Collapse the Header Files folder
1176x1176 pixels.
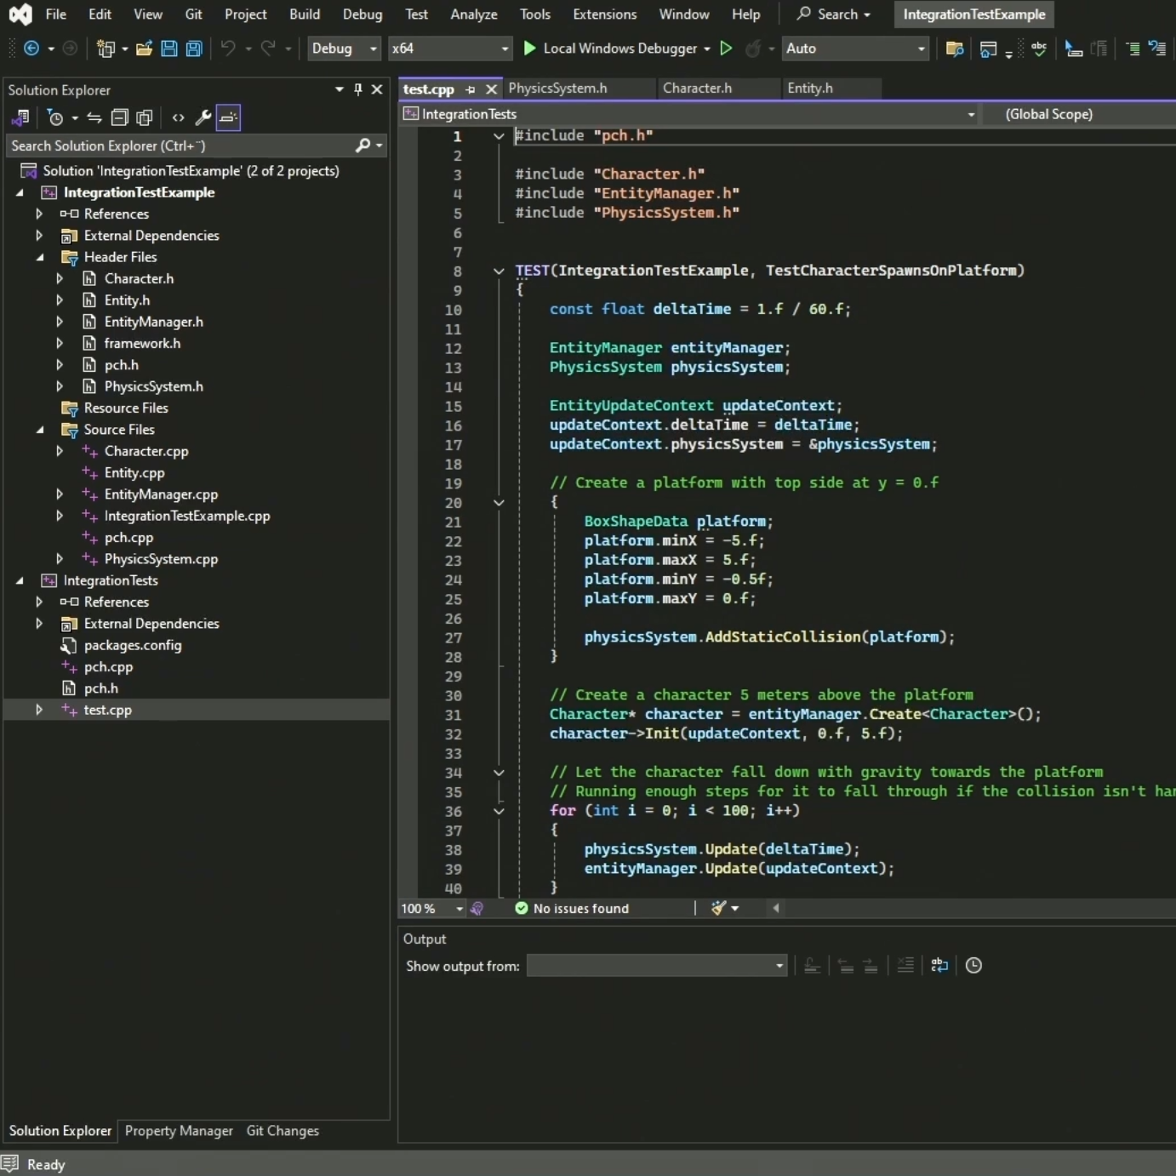40,257
